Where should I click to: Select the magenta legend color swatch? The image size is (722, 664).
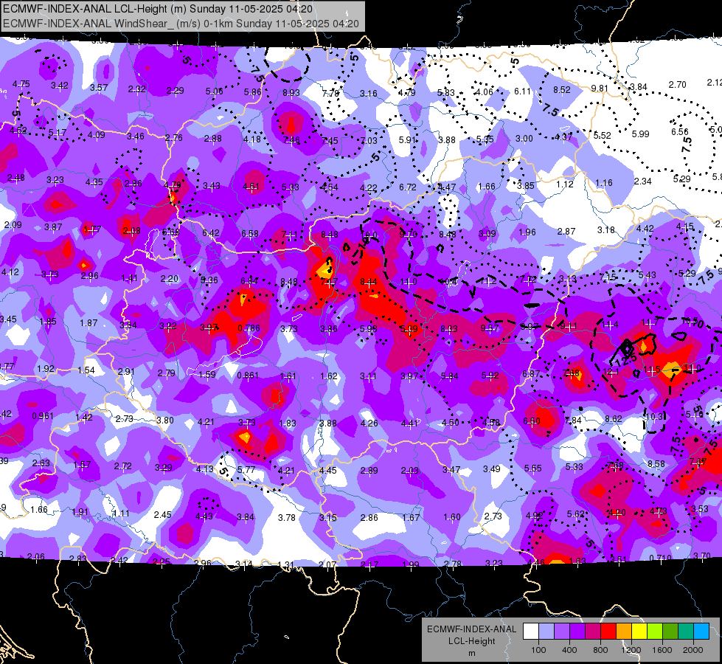click(593, 632)
